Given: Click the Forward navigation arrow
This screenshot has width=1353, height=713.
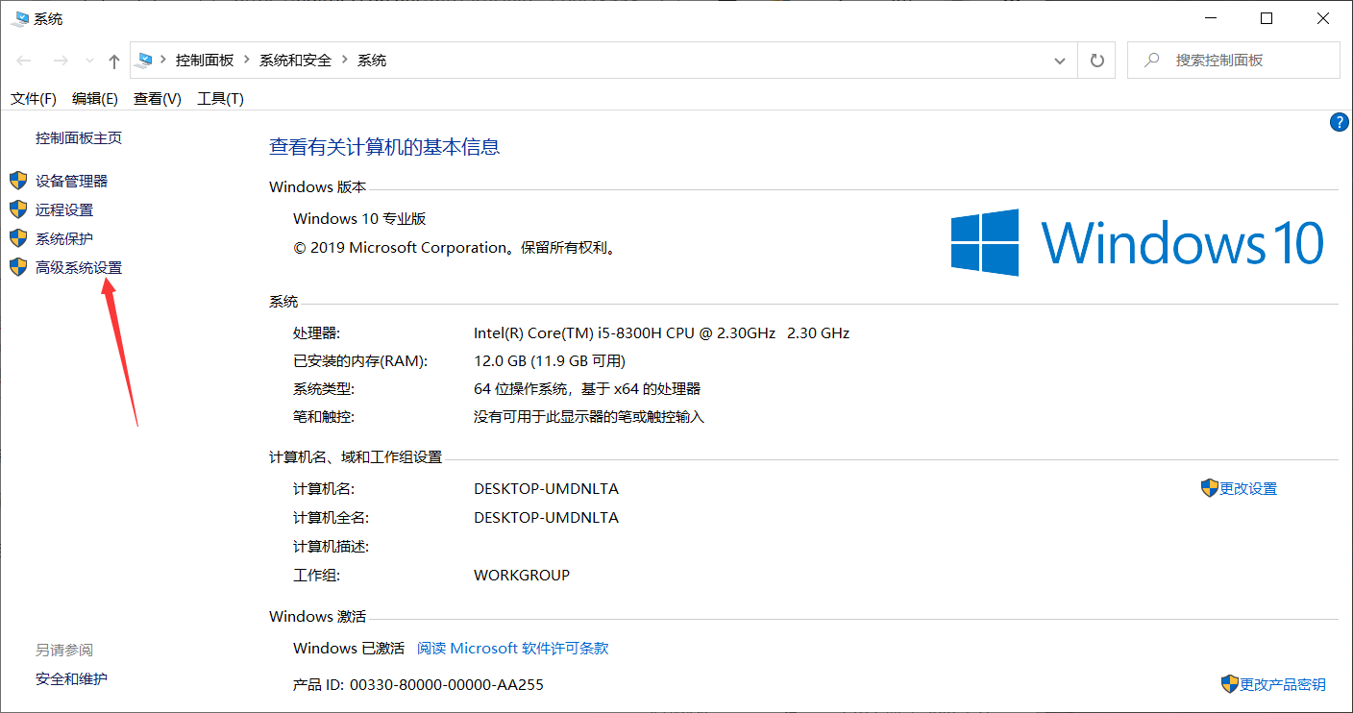Looking at the screenshot, I should pyautogui.click(x=60, y=61).
